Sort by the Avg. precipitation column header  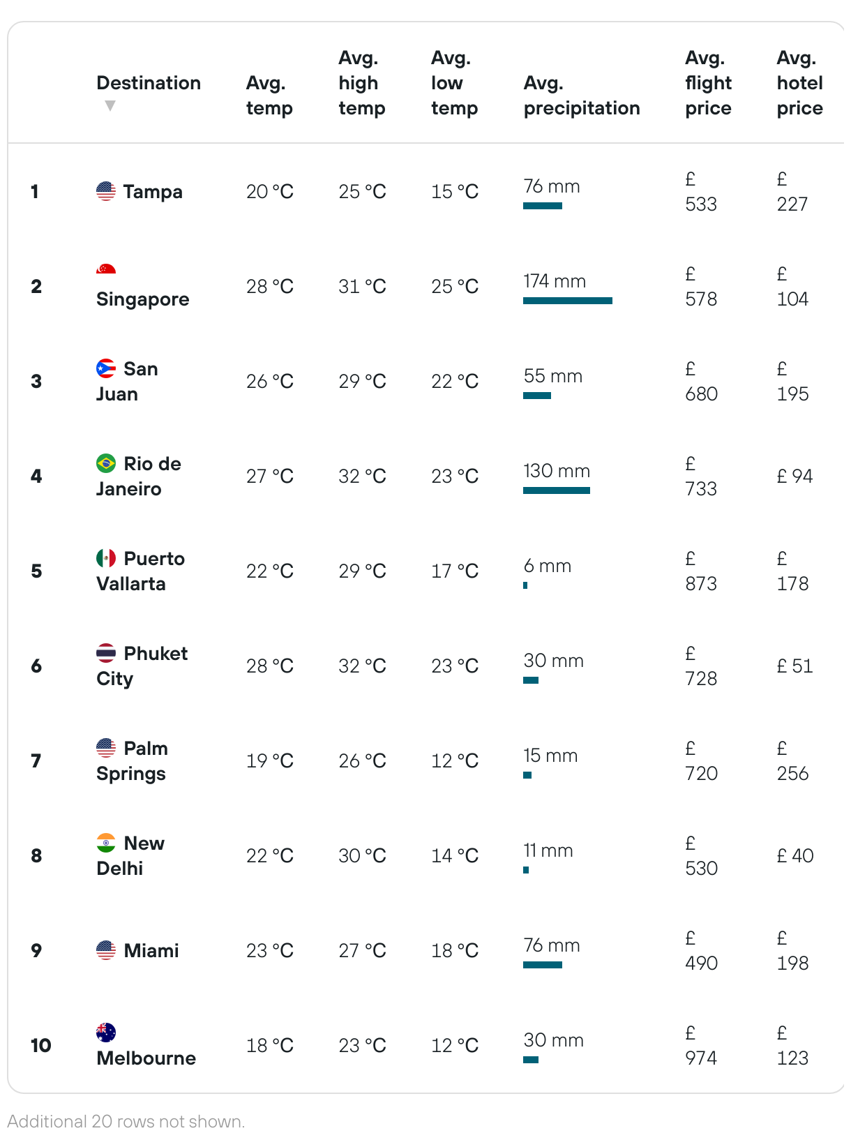tap(582, 96)
